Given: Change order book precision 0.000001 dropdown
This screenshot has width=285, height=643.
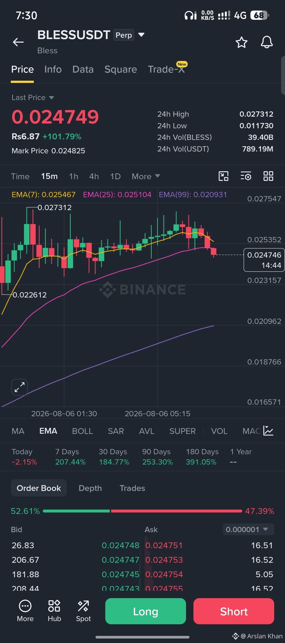Looking at the screenshot, I should (248, 529).
